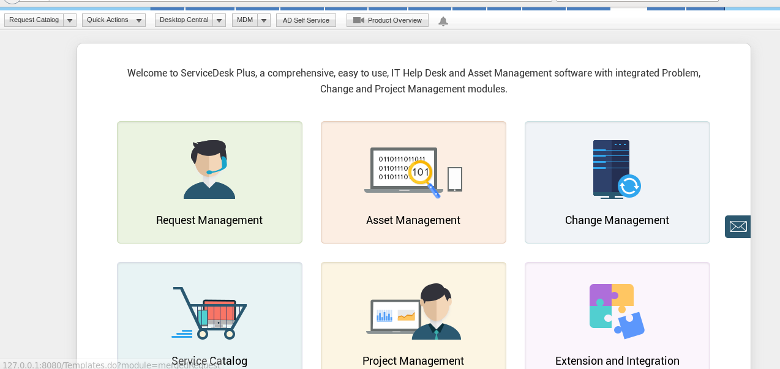Click the notification bell icon

(x=443, y=21)
